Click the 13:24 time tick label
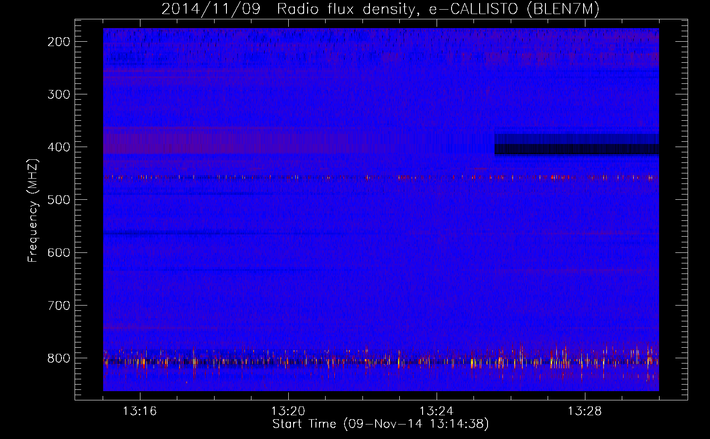The image size is (710, 439). 436,411
